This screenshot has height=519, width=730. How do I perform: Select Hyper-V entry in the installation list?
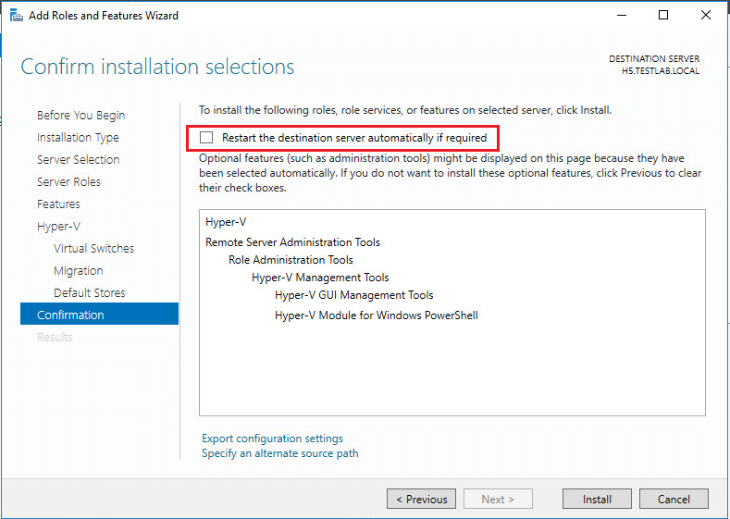[226, 222]
